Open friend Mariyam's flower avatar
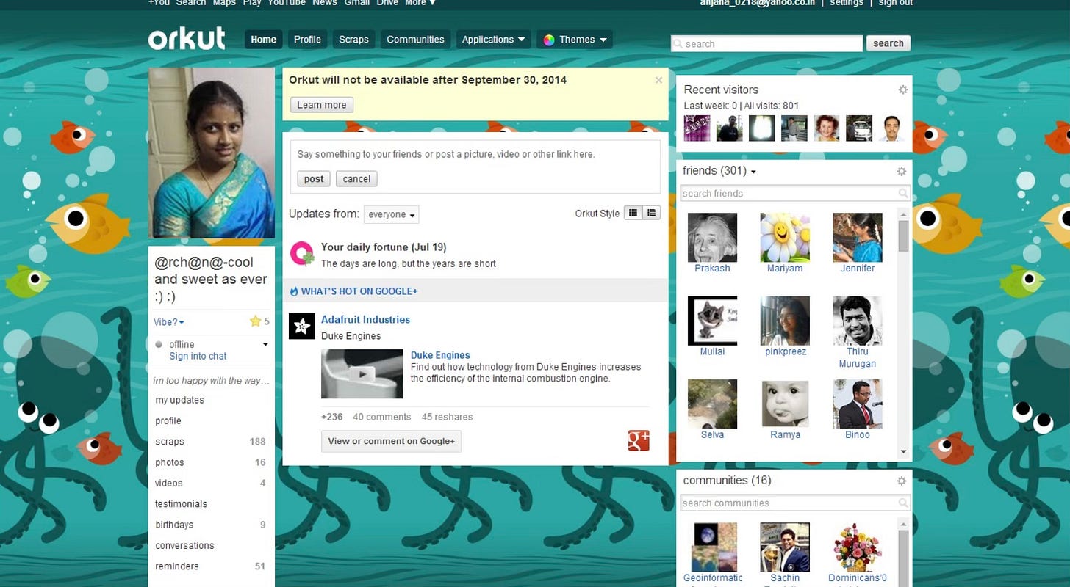The height and width of the screenshot is (587, 1070). click(x=785, y=238)
